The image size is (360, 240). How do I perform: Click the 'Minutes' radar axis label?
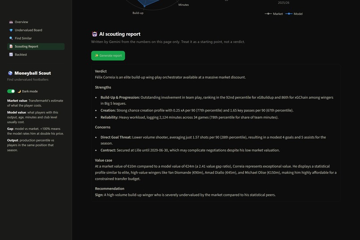[184, 4]
